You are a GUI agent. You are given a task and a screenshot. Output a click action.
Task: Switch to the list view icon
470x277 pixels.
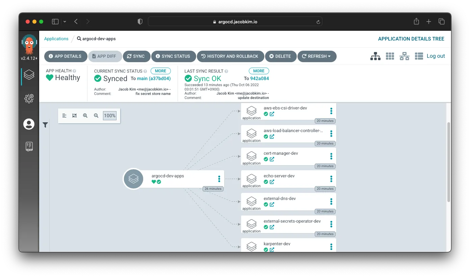click(x=419, y=56)
